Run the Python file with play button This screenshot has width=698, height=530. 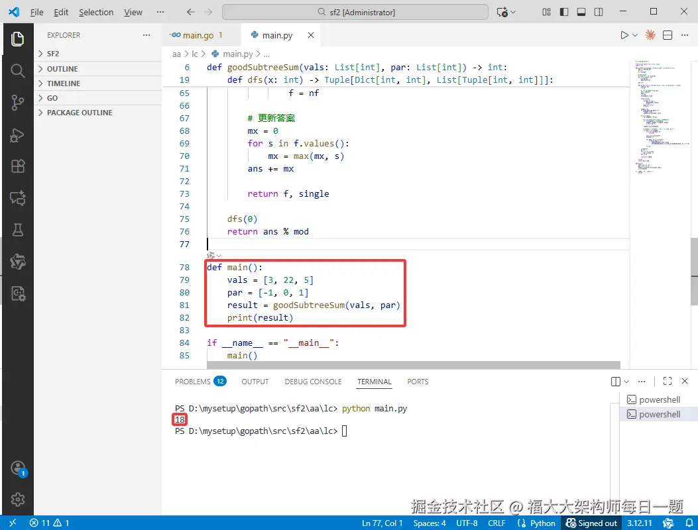click(x=624, y=35)
